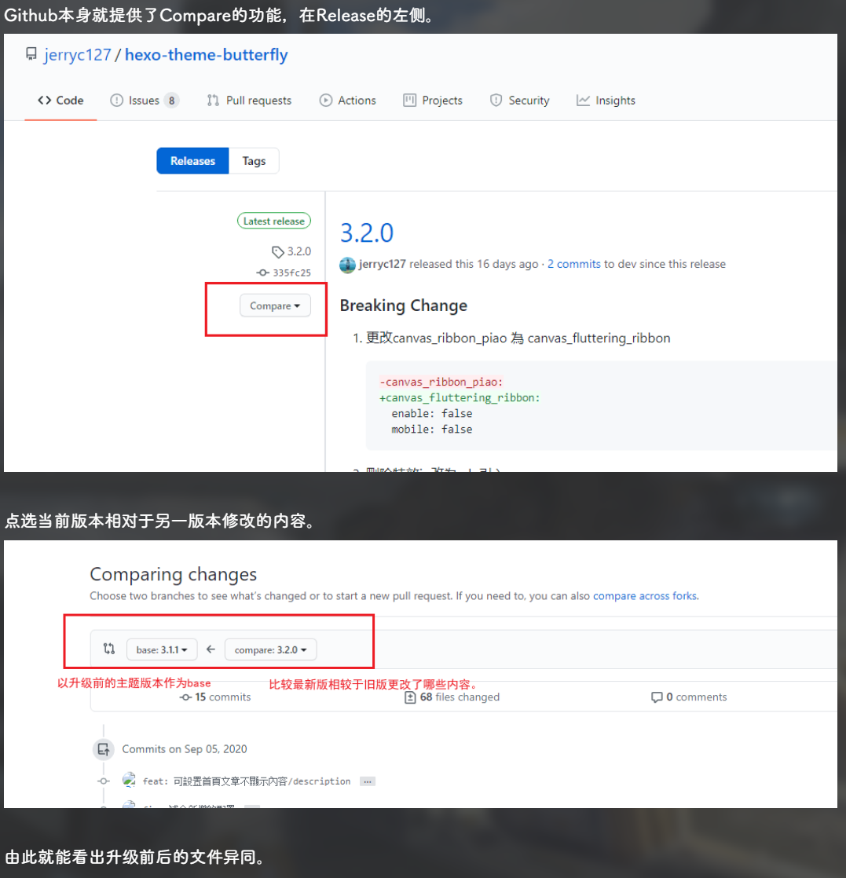Open the base: 3.1.1 dropdown
Viewport: 846px width, 878px height.
(x=161, y=649)
